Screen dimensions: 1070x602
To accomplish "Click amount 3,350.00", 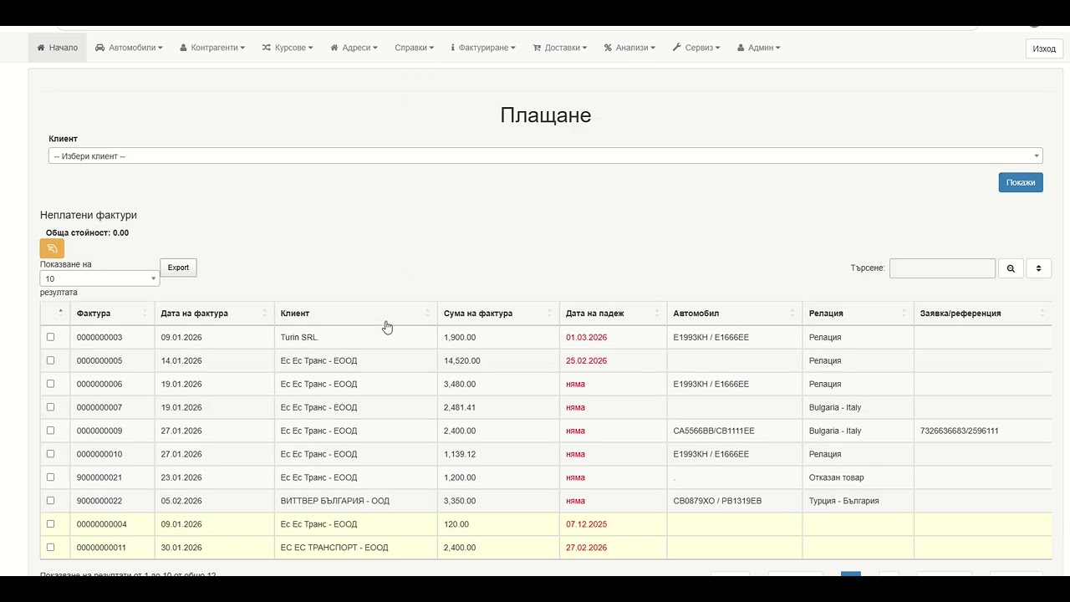I will (x=460, y=501).
